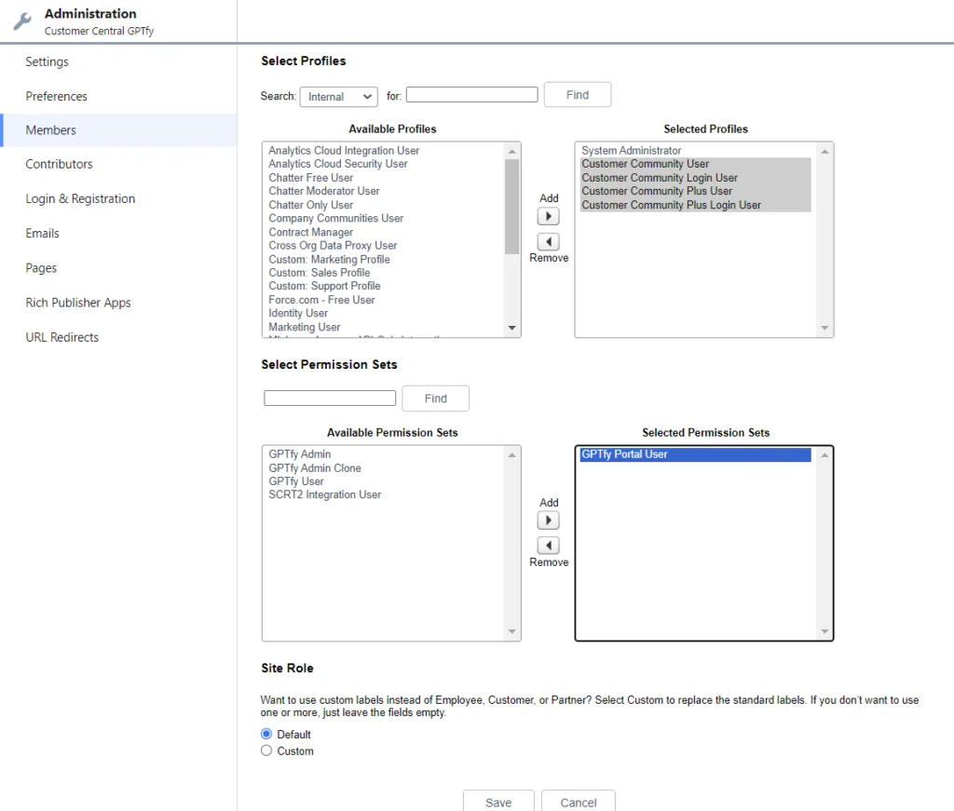The height and width of the screenshot is (811, 954).
Task: Click the permission sets search field
Action: pyautogui.click(x=330, y=399)
